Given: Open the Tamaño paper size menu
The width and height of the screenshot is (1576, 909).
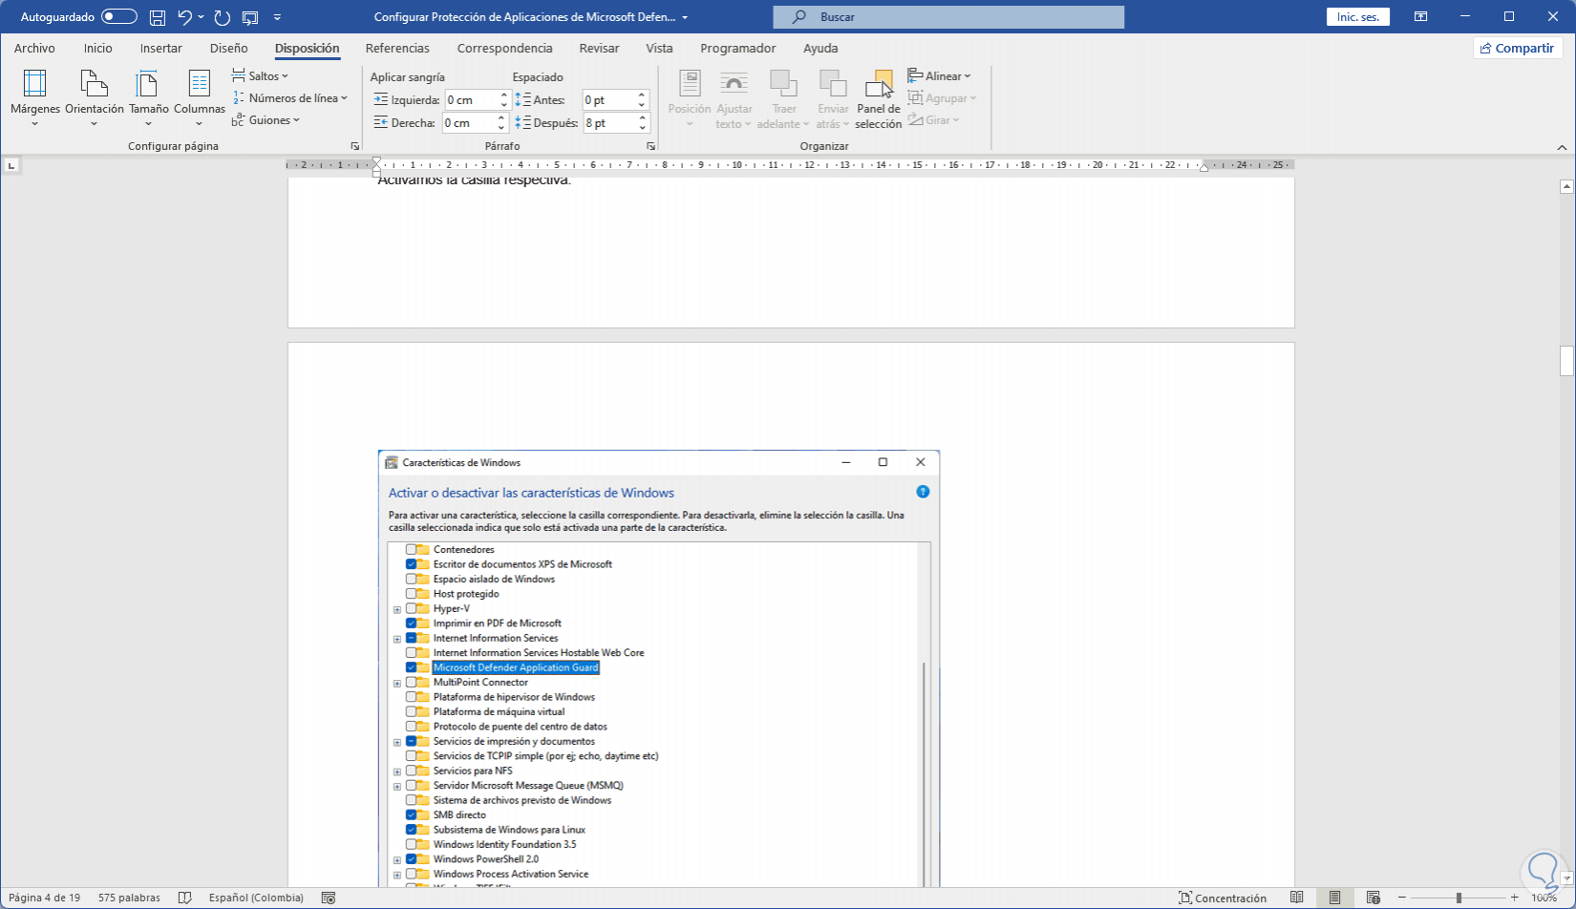Looking at the screenshot, I should coord(148,97).
